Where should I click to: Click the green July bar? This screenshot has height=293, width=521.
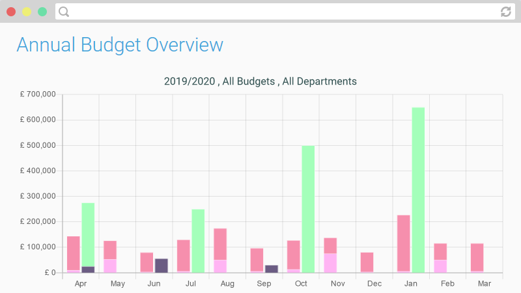(198, 241)
